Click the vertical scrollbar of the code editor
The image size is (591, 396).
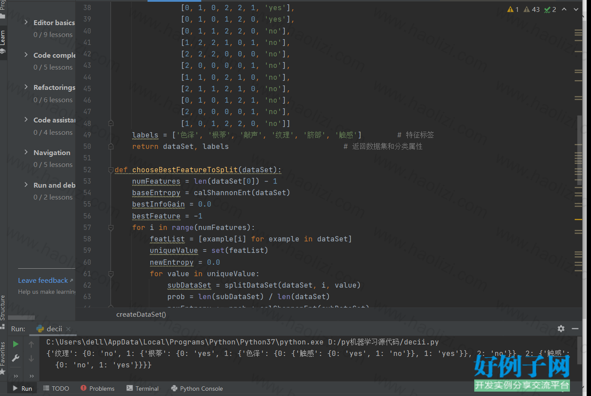pyautogui.click(x=580, y=150)
